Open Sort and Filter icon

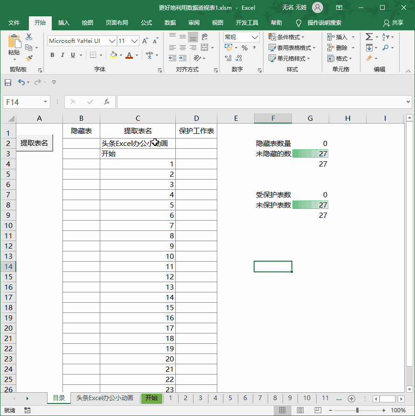click(x=386, y=37)
